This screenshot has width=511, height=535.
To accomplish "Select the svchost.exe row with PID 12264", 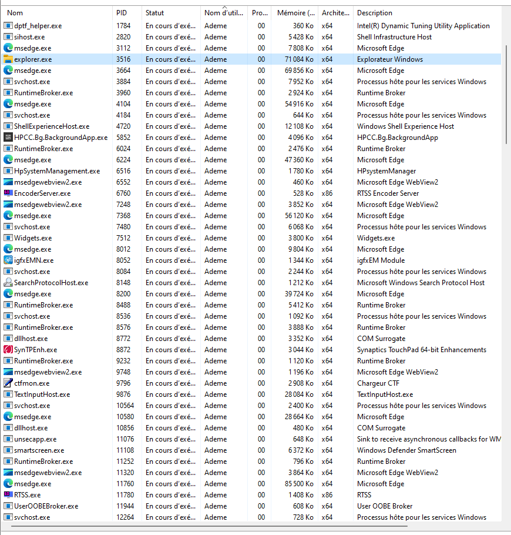I will pyautogui.click(x=251, y=517).
